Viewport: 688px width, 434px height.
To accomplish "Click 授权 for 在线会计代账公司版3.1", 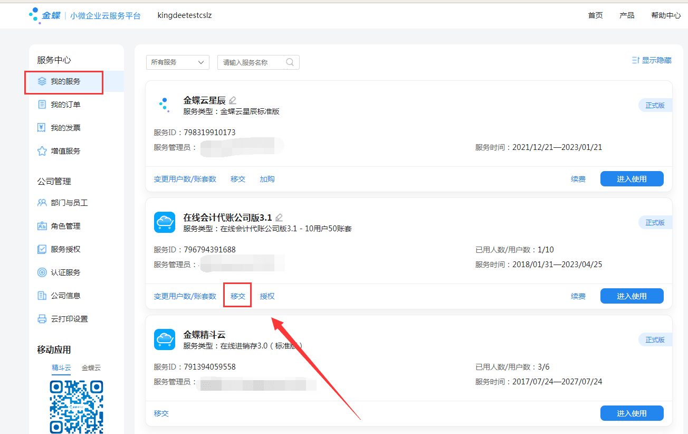I will point(267,296).
